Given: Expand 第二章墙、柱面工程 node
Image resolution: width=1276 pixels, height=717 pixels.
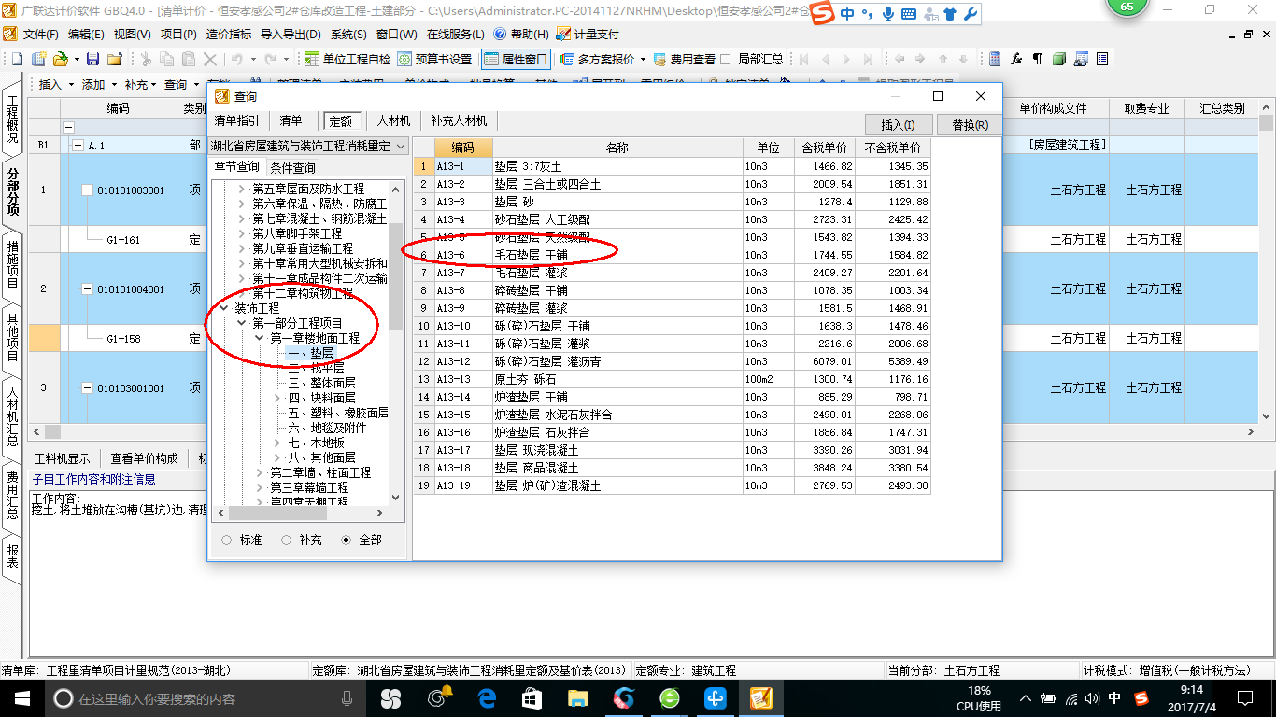Looking at the screenshot, I should coord(260,472).
